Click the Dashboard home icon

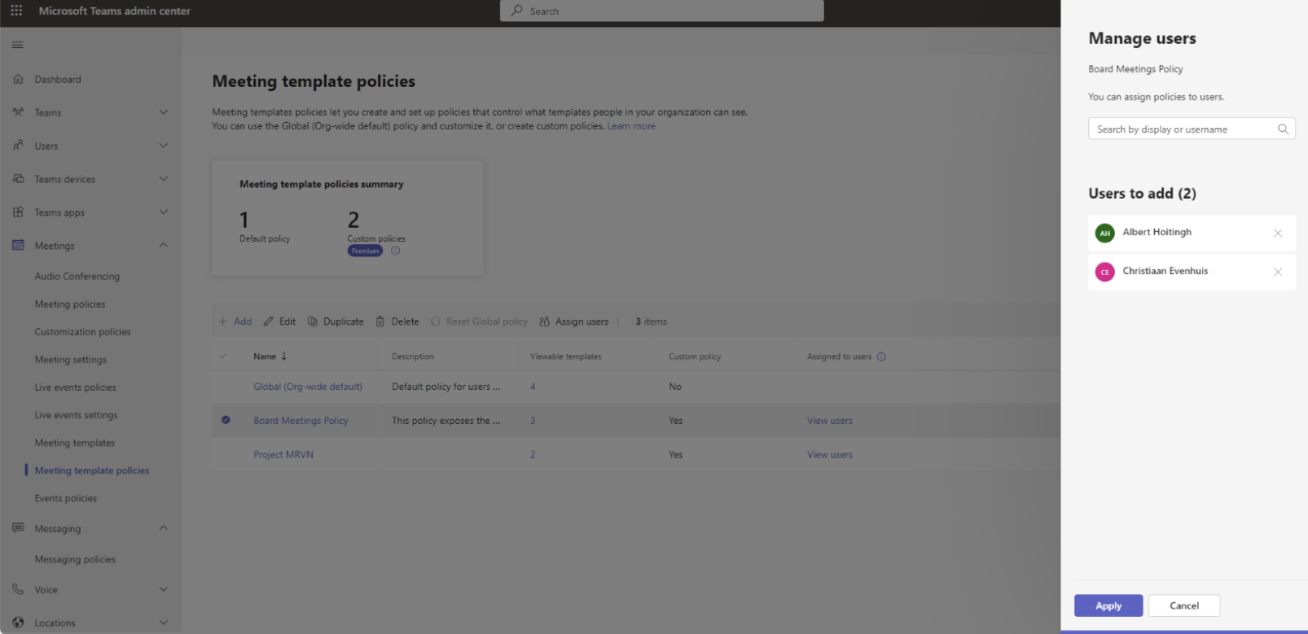18,79
